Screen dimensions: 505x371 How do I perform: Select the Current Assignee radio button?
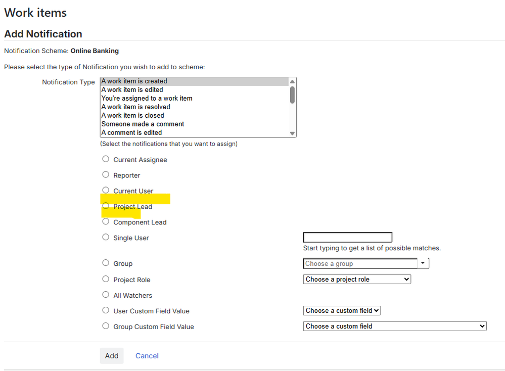tap(106, 159)
